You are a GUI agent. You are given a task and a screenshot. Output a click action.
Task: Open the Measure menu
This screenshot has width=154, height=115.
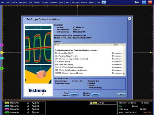tap(54, 2)
